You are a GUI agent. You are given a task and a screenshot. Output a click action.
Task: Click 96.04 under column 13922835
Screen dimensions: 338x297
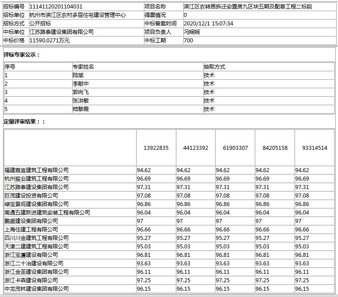tap(144, 213)
